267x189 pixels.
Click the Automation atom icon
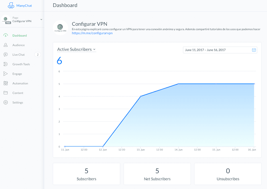6,83
